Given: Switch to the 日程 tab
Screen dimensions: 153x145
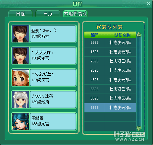Looking at the screenshot, I should point(21,14).
